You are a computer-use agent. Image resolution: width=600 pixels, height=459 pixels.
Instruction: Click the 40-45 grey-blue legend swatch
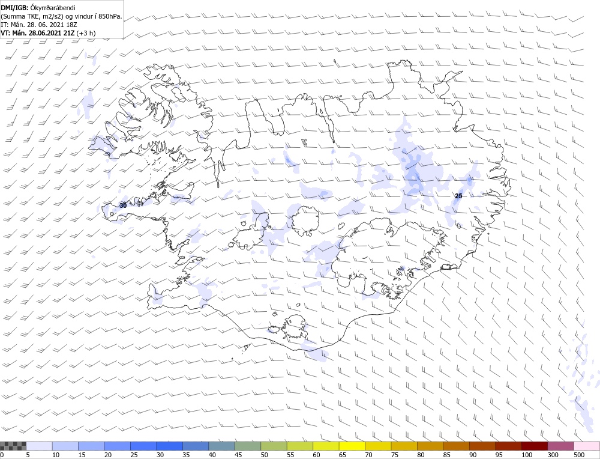click(221, 446)
